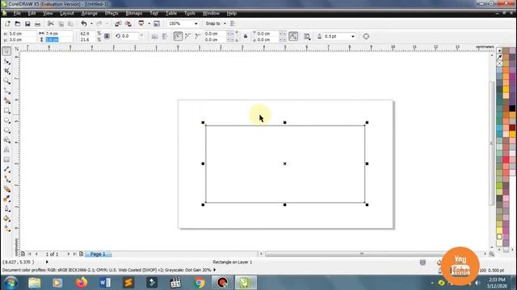Click the object height input field
Screen dimensions: 517x290
pyautogui.click(x=59, y=39)
